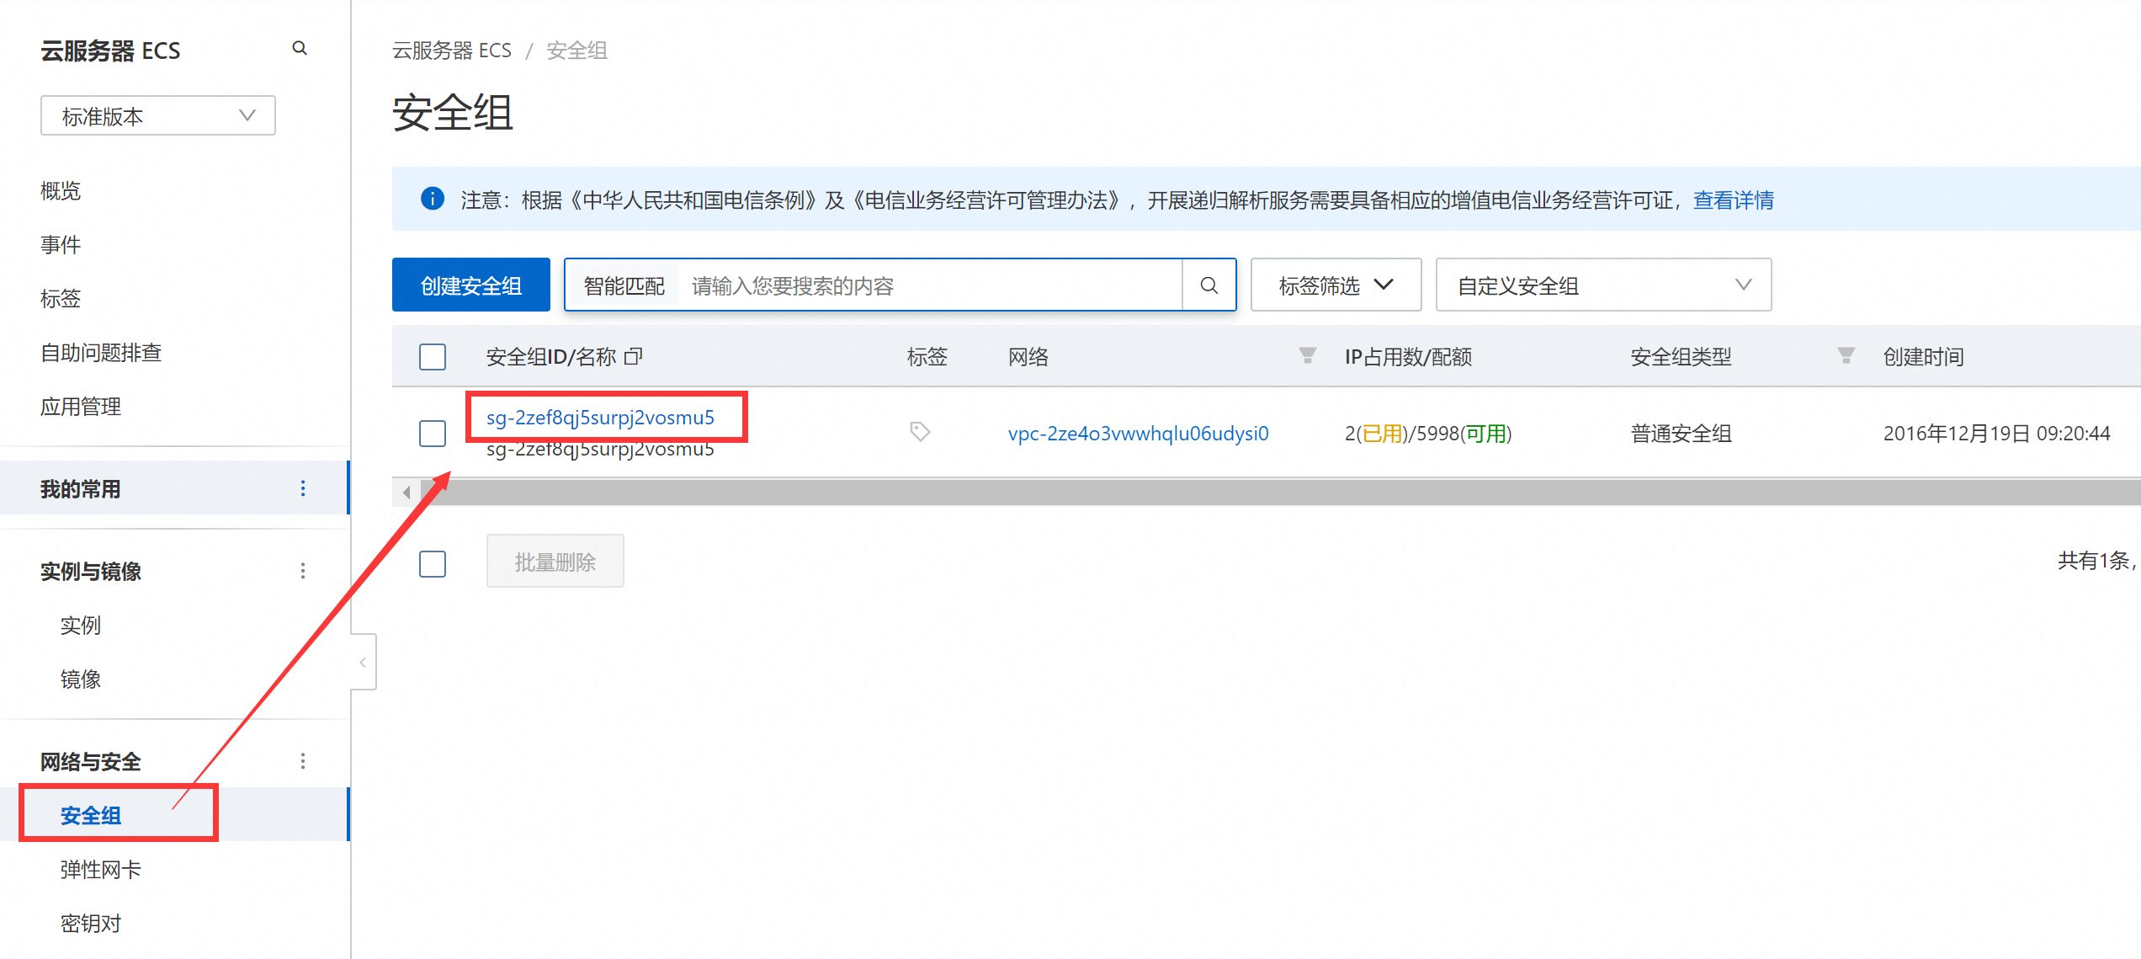Open 网络与安全 three-dot options menu
Image resolution: width=2141 pixels, height=959 pixels.
click(x=303, y=761)
